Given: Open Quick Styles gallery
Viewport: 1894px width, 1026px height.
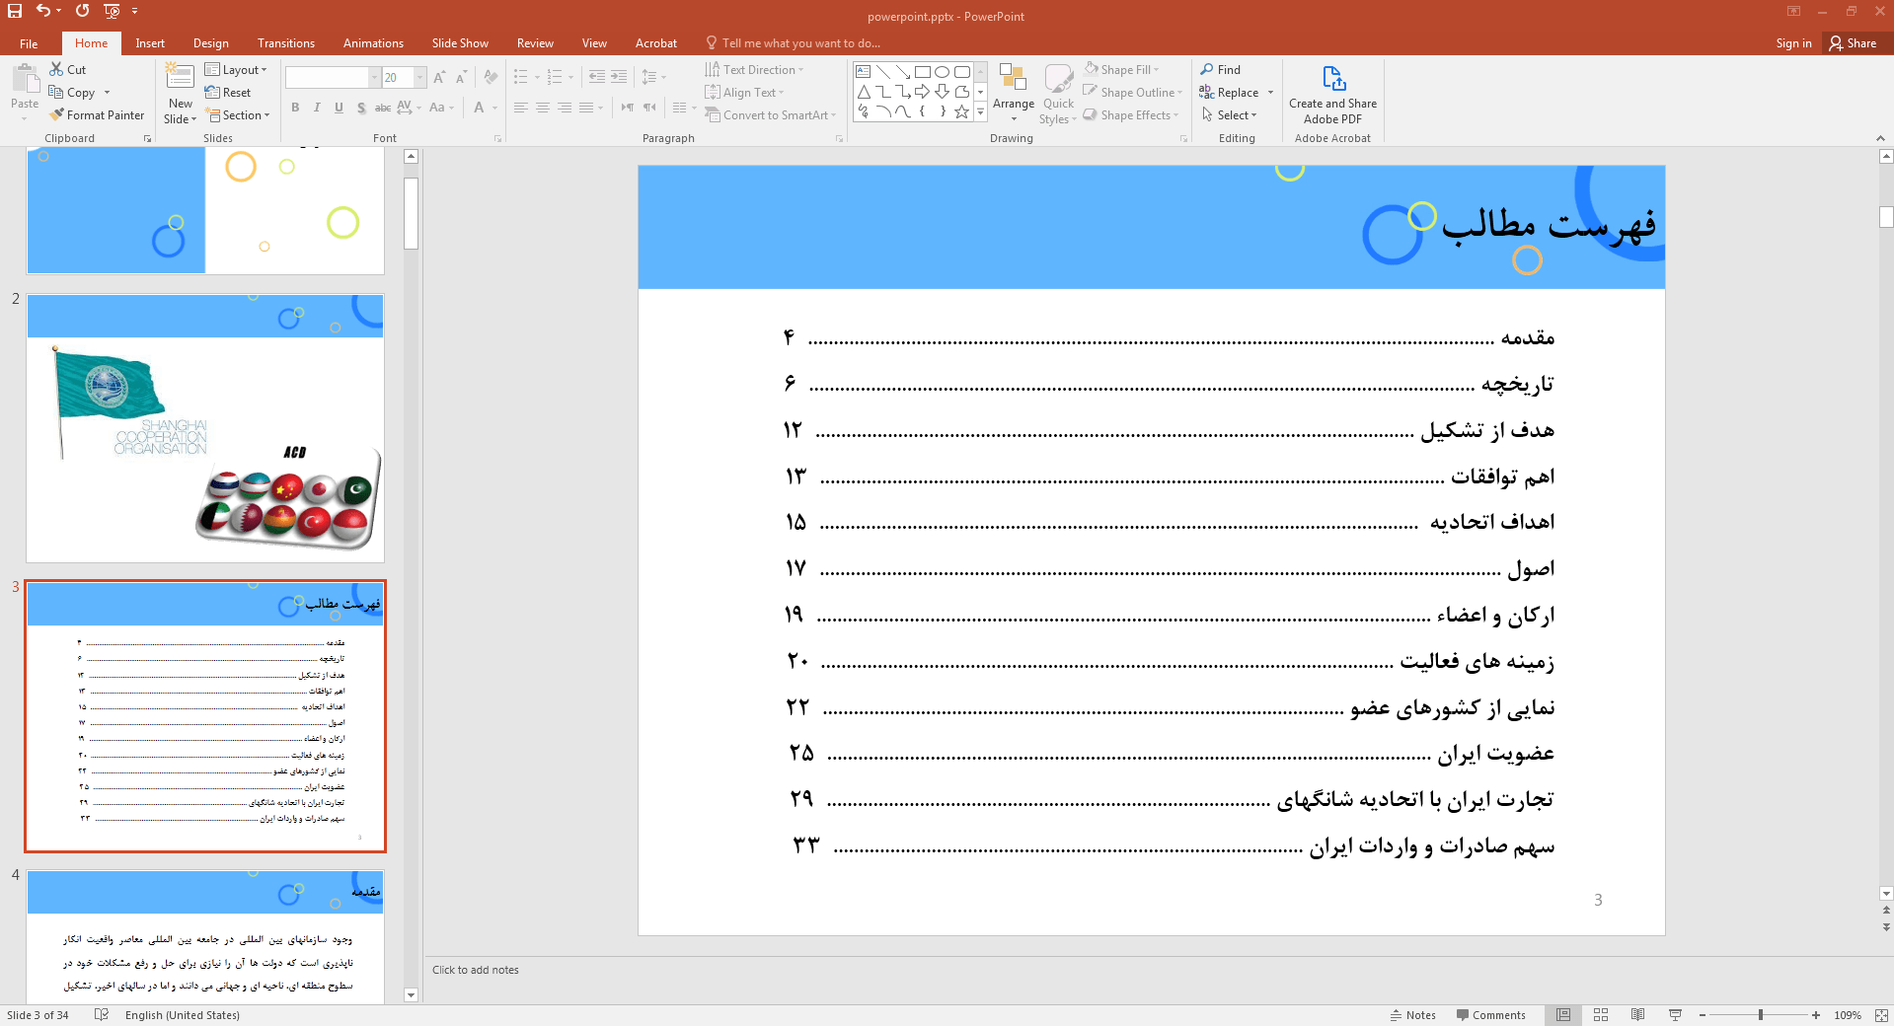Looking at the screenshot, I should 1058,94.
